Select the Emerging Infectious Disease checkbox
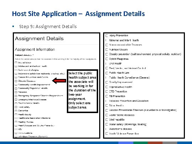 16,100
